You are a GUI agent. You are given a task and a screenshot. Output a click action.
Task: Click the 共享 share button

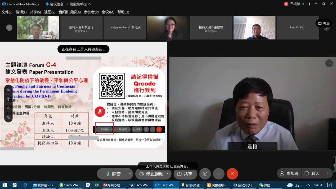[x=185, y=174]
